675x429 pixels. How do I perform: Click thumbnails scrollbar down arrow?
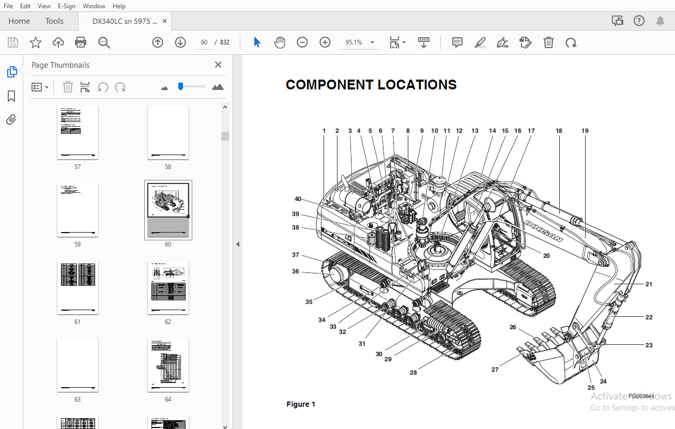pyautogui.click(x=225, y=426)
